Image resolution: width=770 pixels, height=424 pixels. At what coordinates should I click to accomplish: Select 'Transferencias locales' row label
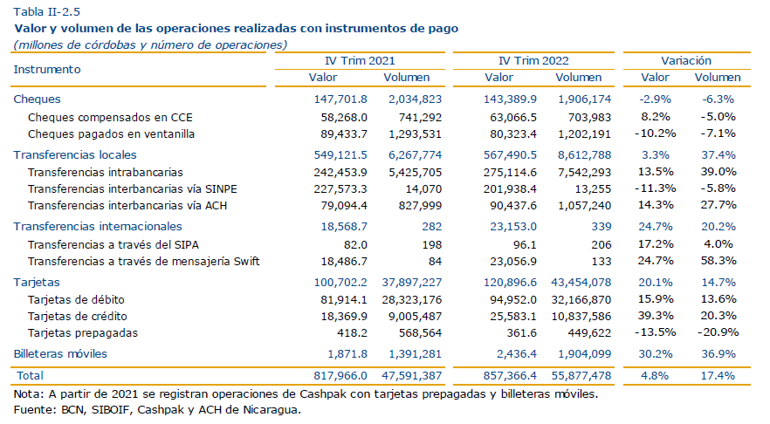(75, 155)
